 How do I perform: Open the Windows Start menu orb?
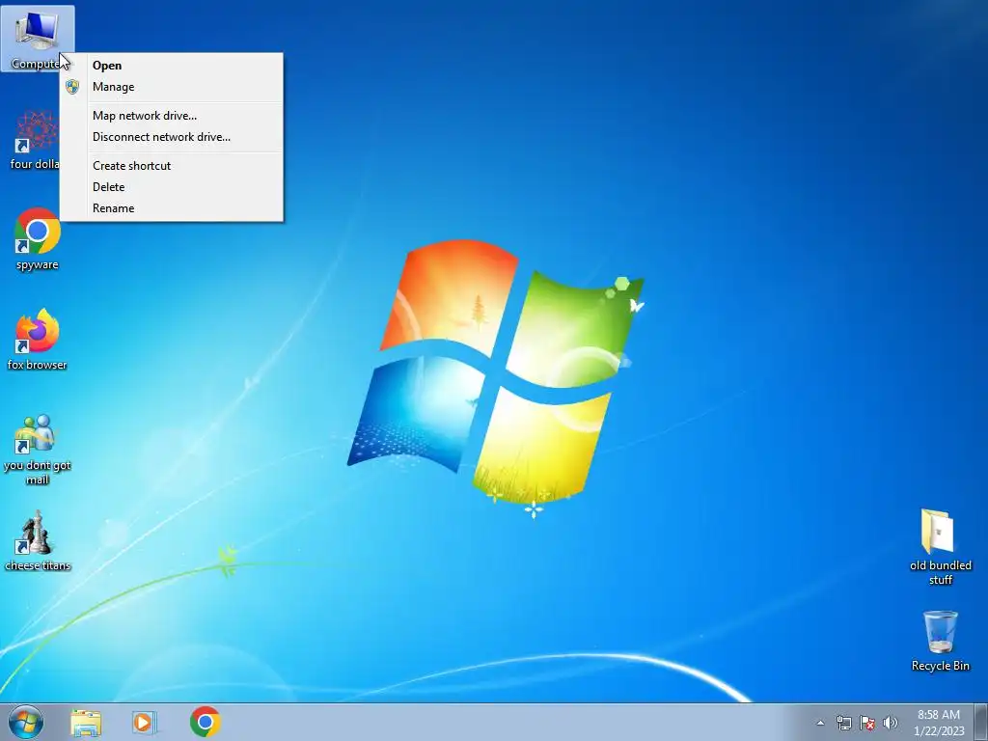[x=26, y=722]
